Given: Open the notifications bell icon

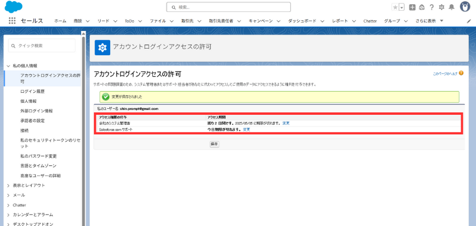Looking at the screenshot, I should pos(452,7).
